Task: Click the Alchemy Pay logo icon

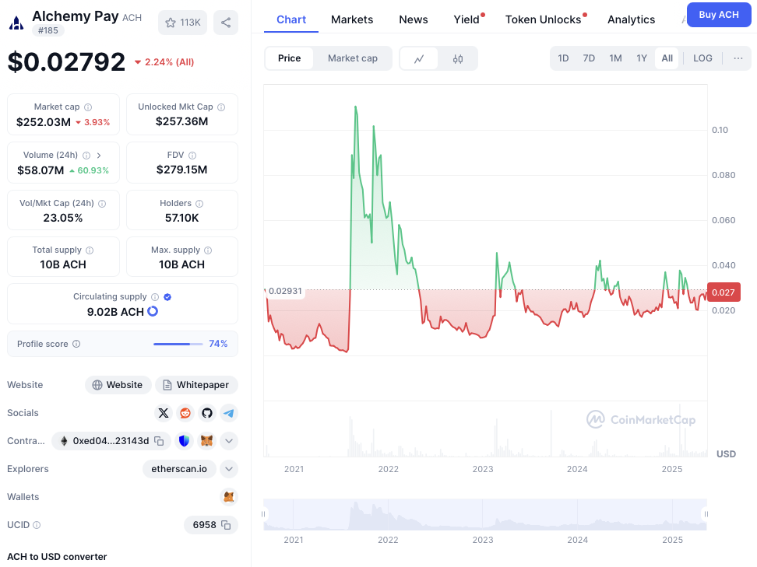Action: [16, 23]
